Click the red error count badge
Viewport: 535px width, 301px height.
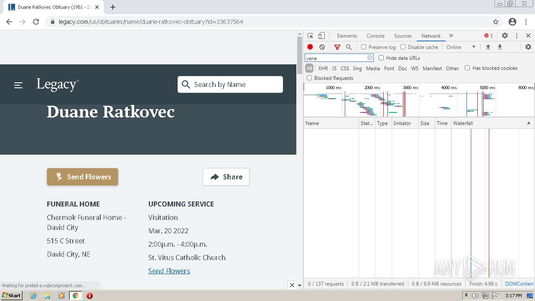click(489, 36)
